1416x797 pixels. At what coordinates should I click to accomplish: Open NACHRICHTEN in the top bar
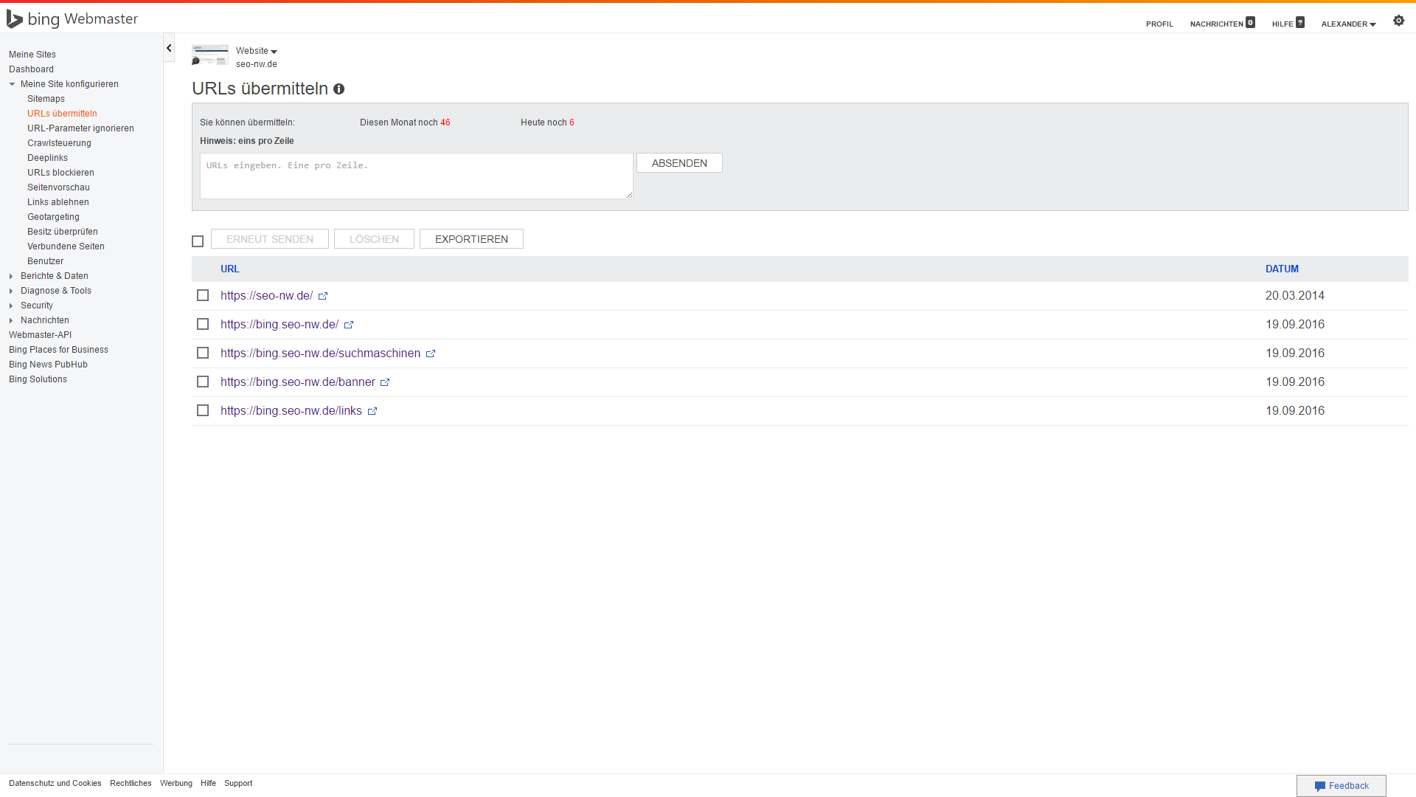tap(1217, 24)
